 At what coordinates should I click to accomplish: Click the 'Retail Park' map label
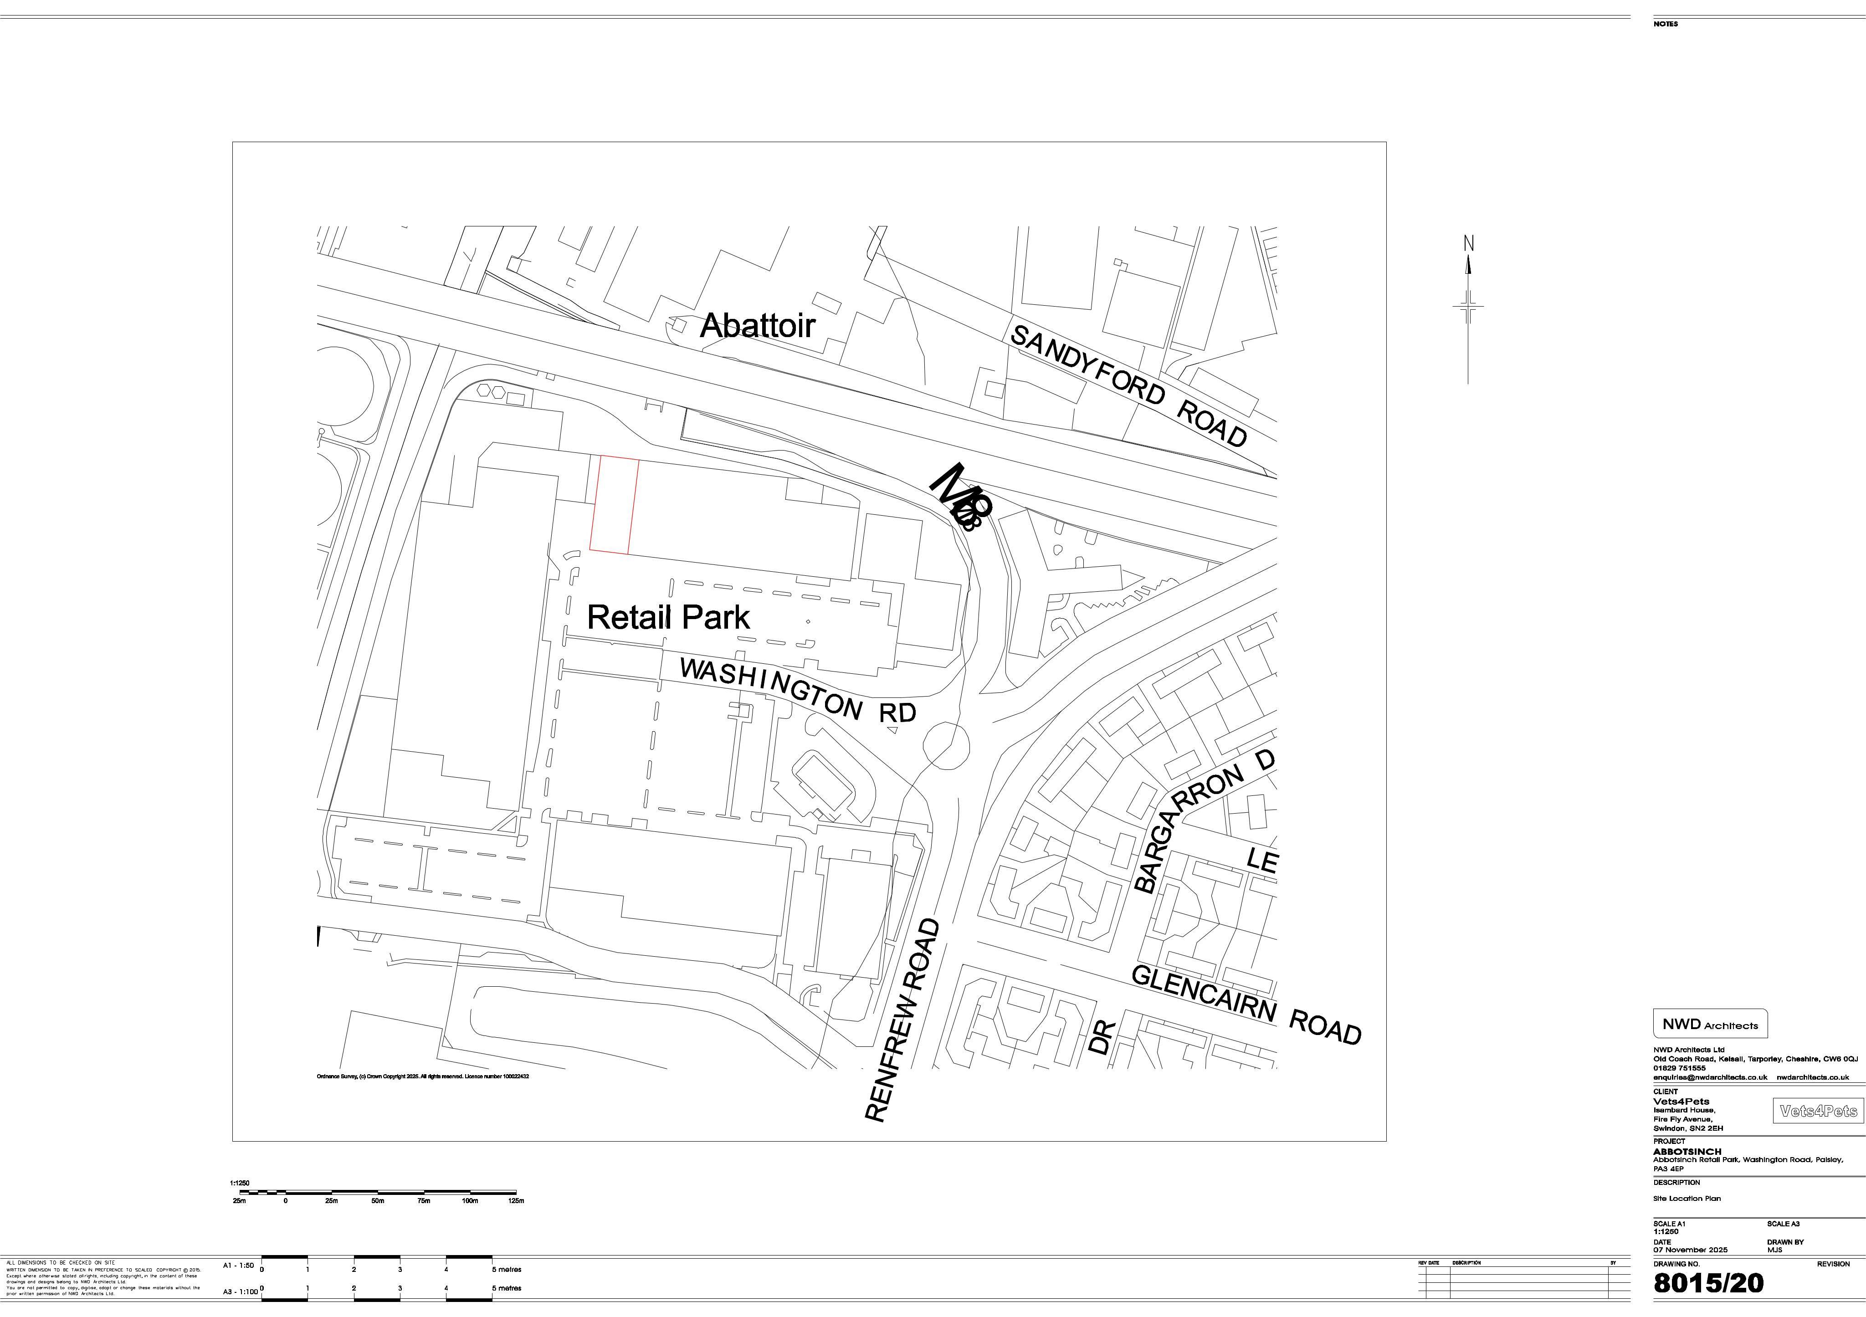point(668,617)
